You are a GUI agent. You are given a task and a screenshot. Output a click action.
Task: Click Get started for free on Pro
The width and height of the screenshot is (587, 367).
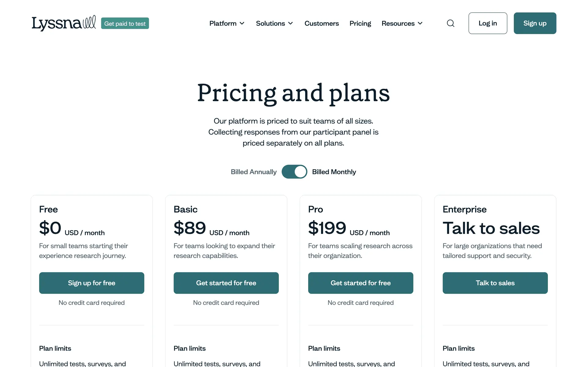point(361,283)
